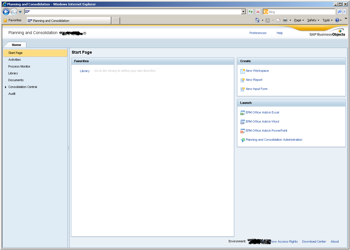Open Documents in the navigation

coord(16,80)
